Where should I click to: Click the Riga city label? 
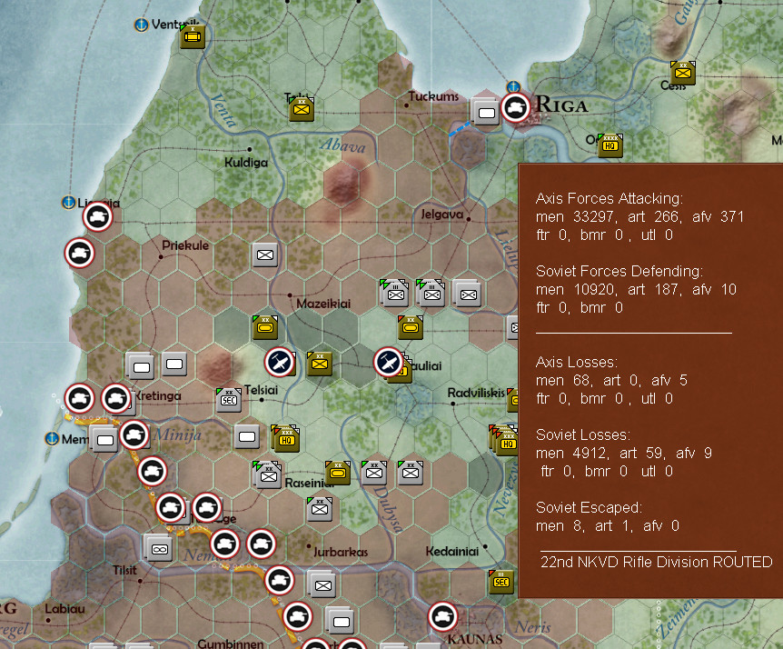[x=561, y=105]
